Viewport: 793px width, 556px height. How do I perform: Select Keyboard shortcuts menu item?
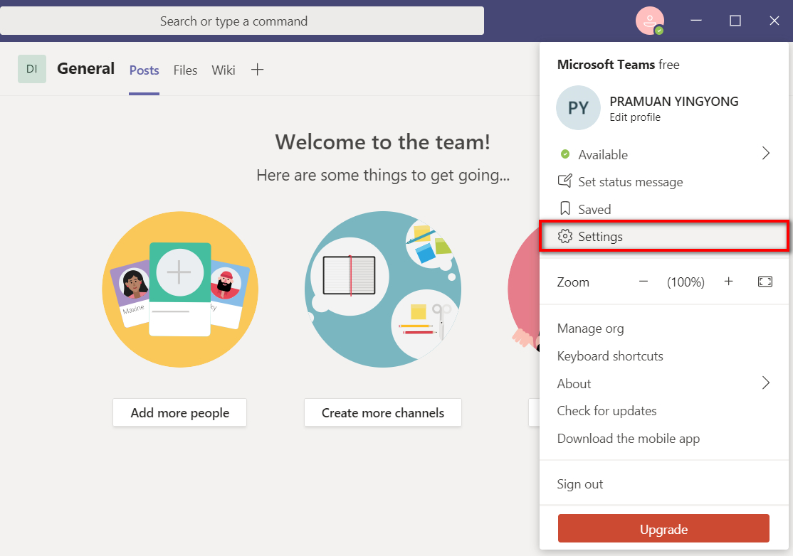click(x=610, y=356)
